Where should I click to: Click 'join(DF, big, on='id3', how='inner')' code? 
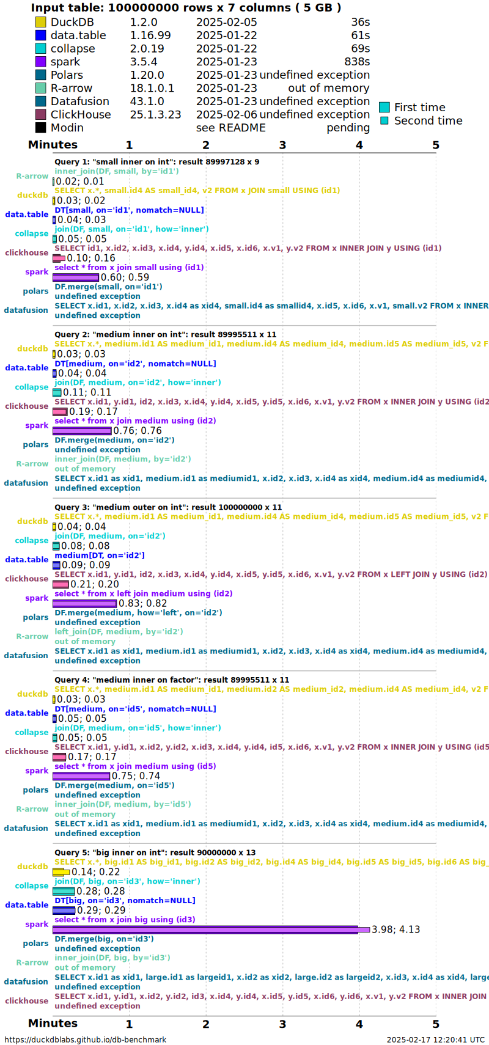click(x=127, y=881)
